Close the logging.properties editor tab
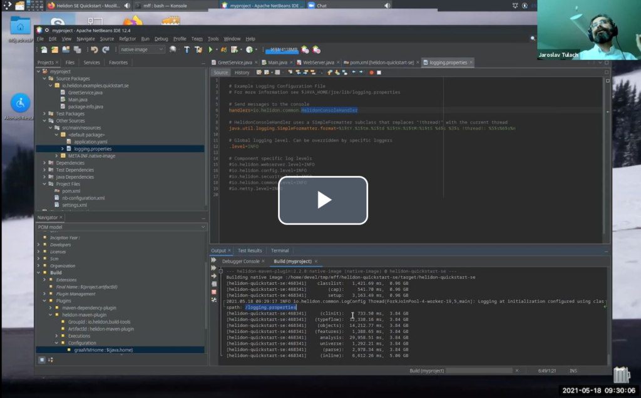Screen dimensions: 641x398 (471, 63)
